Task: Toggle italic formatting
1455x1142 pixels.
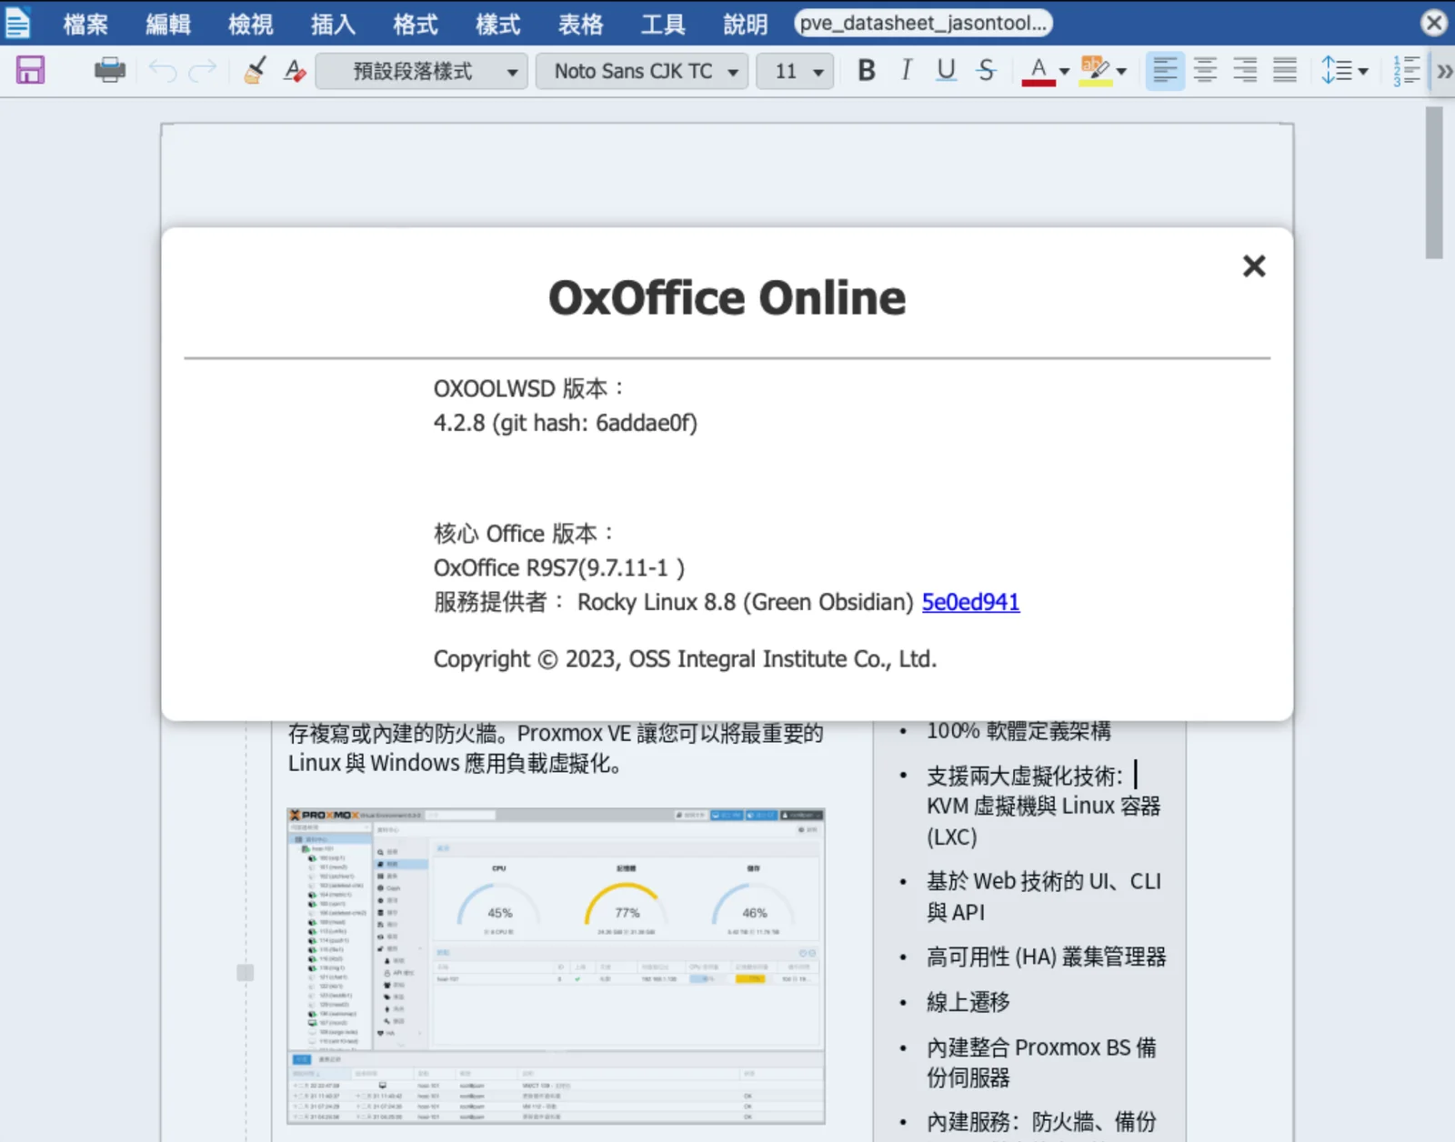Action: pyautogui.click(x=906, y=70)
